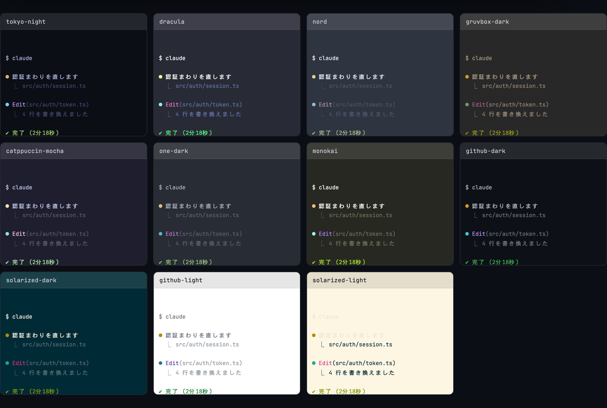Click "認証まわりを直します" in the monokai preview
Image resolution: width=607 pixels, height=408 pixels.
pyautogui.click(x=352, y=206)
